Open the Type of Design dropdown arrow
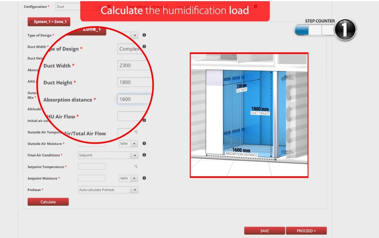 point(135,35)
